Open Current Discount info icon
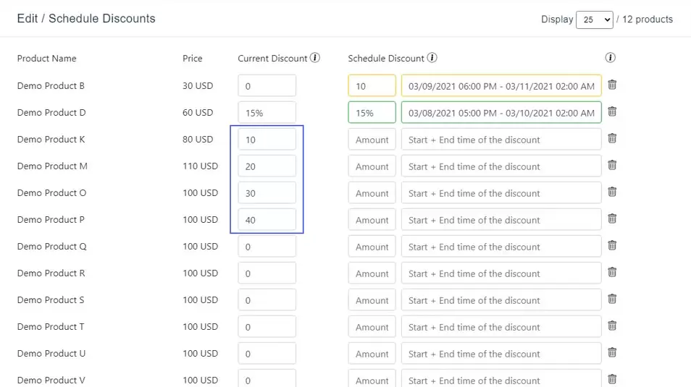The width and height of the screenshot is (691, 387). 314,58
